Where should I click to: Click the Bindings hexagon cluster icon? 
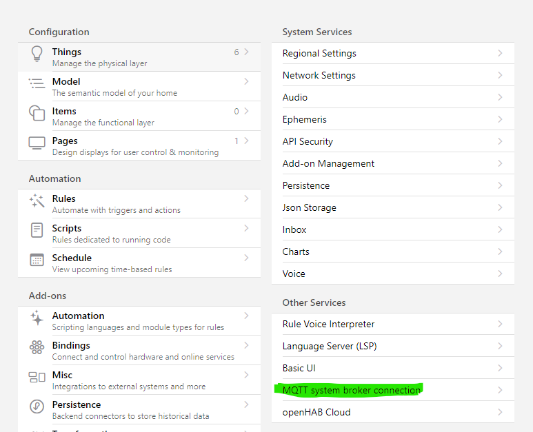click(37, 348)
